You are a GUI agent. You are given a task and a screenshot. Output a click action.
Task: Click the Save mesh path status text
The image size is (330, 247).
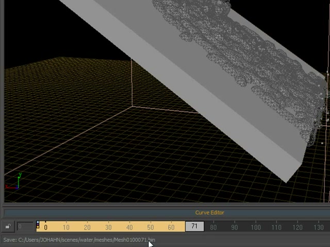coord(79,240)
